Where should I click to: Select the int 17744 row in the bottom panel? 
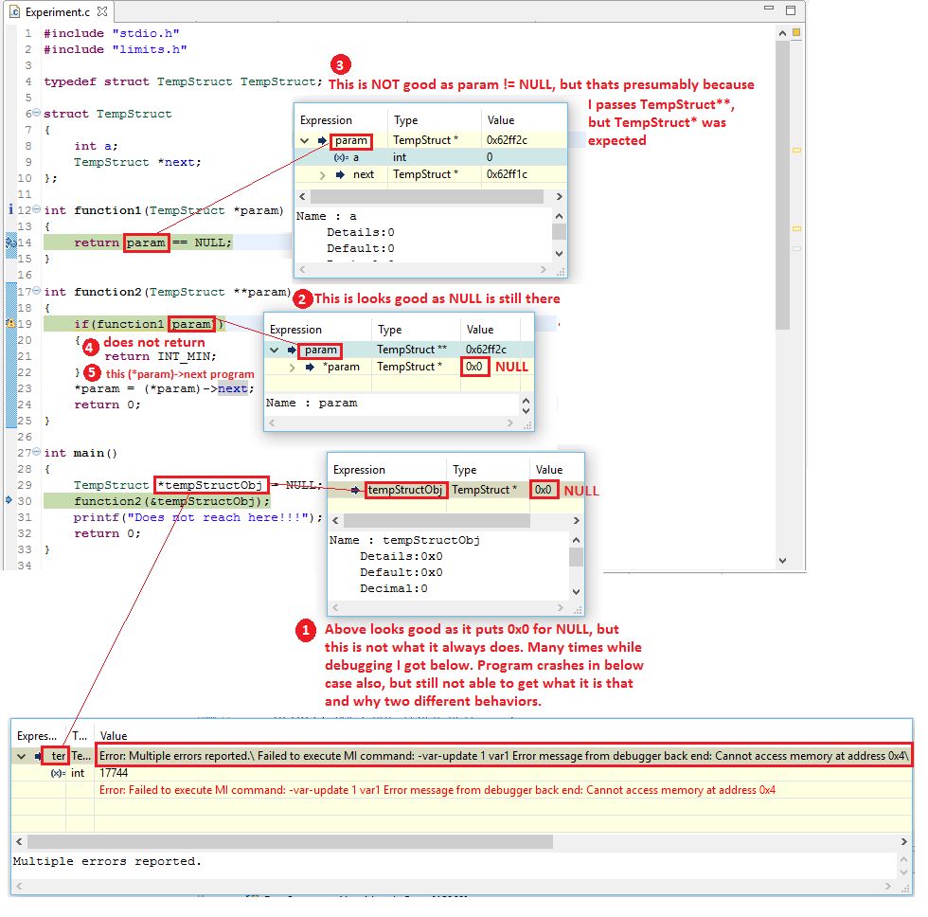[462, 773]
